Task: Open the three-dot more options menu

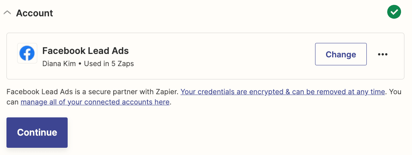Action: point(382,54)
